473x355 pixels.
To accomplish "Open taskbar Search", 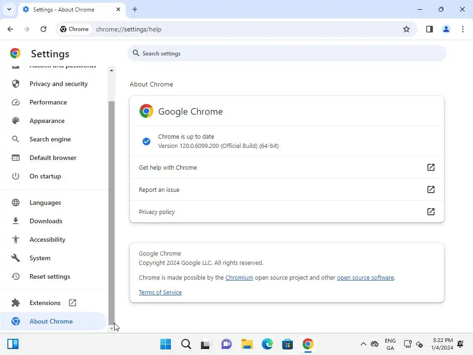I will pos(186,344).
